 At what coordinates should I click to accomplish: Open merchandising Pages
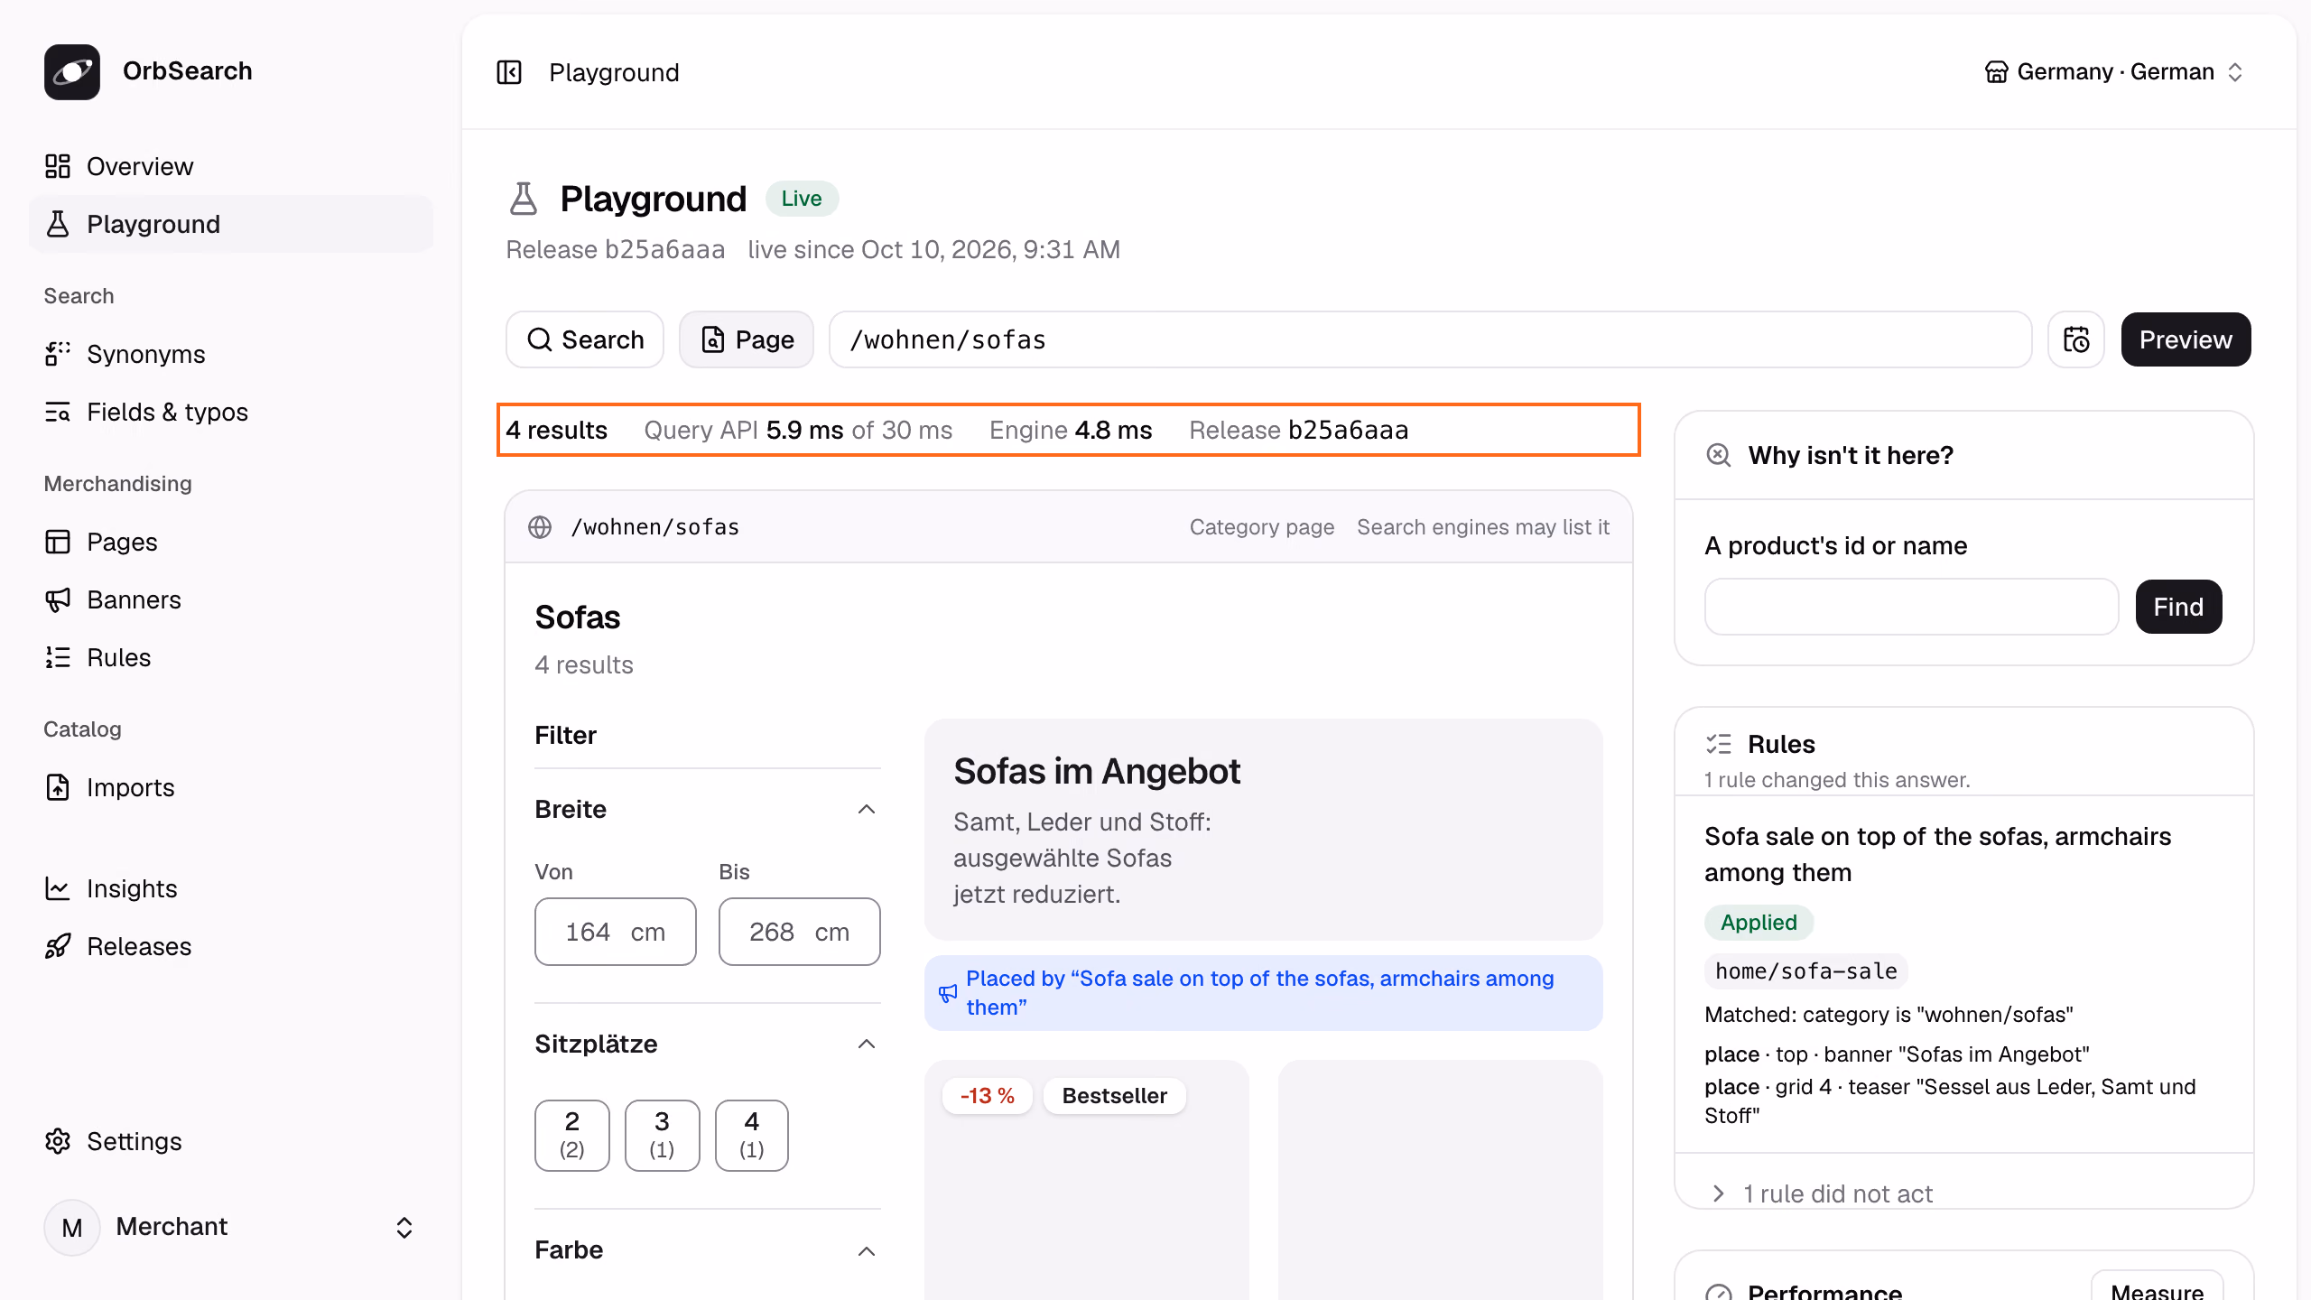[231, 542]
